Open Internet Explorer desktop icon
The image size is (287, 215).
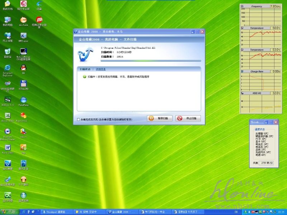pyautogui.click(x=8, y=68)
